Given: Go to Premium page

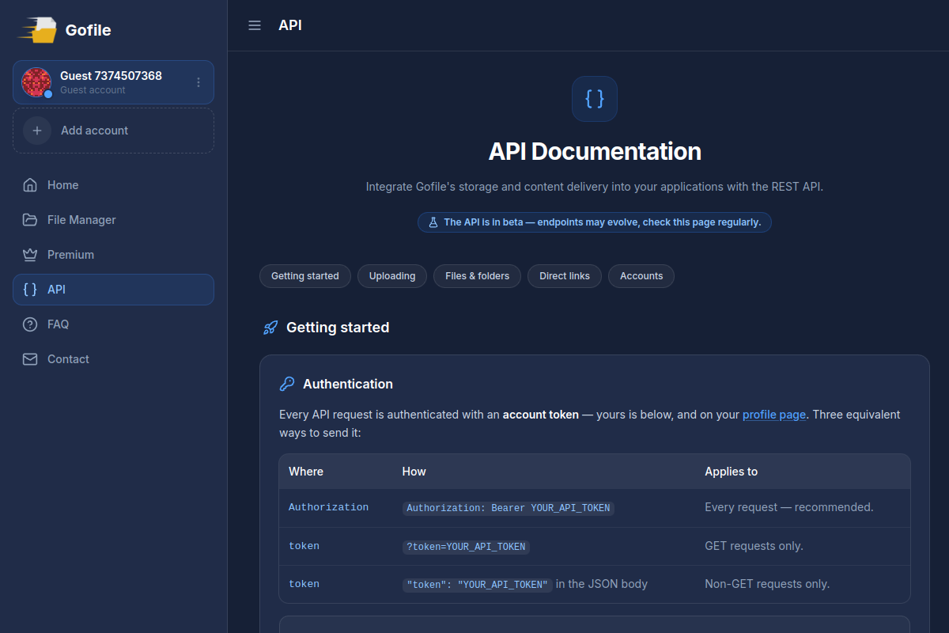Looking at the screenshot, I should (x=113, y=255).
